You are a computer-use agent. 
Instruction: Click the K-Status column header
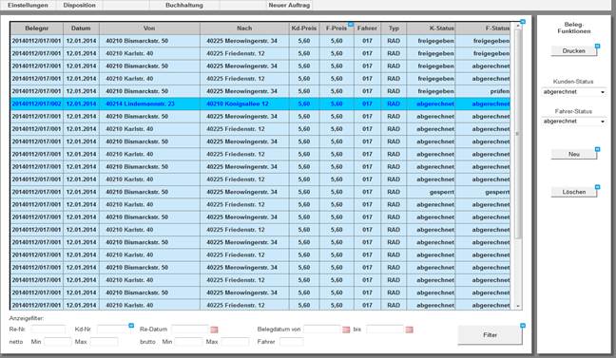(432, 28)
